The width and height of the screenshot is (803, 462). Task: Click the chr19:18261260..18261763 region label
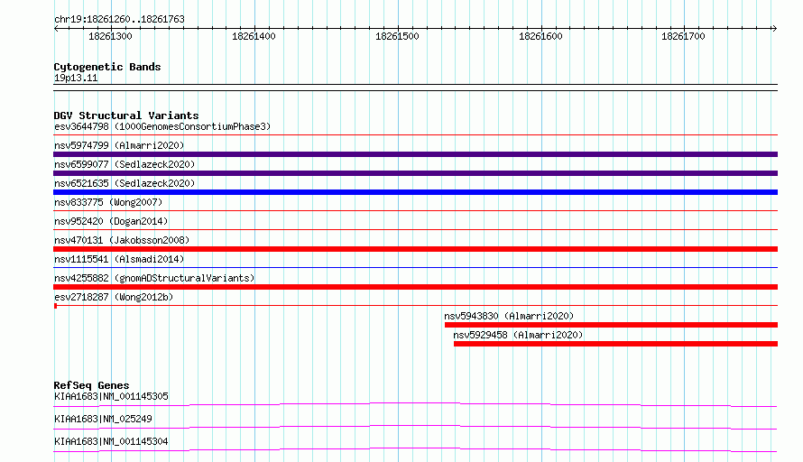[x=119, y=19]
